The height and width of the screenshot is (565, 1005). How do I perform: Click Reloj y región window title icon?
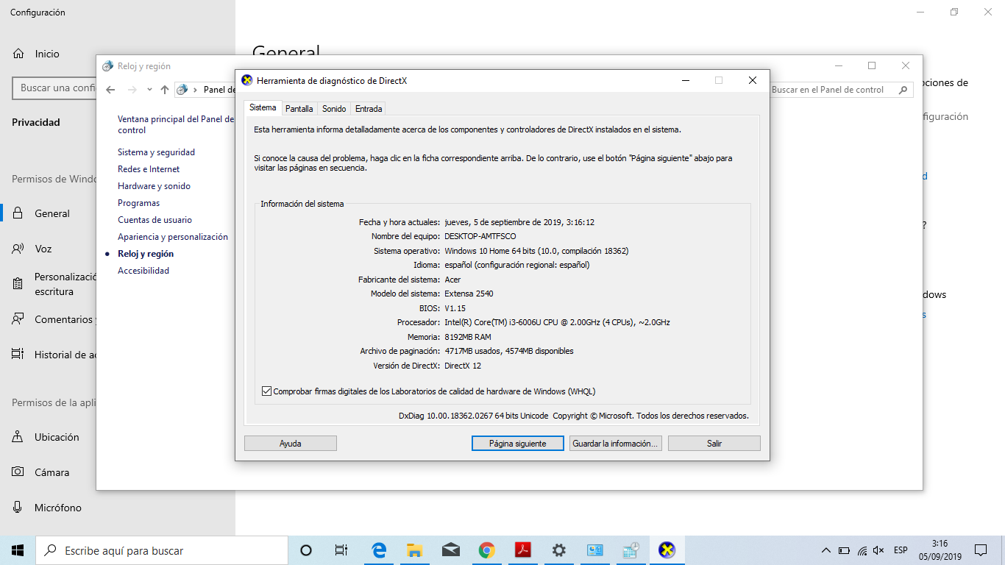(x=107, y=66)
